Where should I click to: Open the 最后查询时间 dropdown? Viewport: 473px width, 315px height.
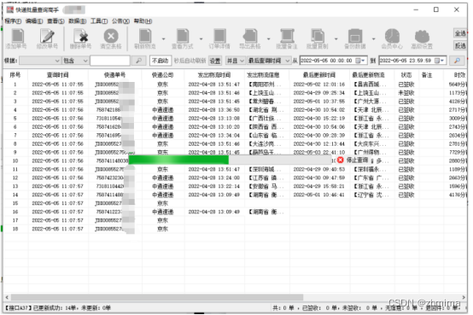click(x=269, y=61)
